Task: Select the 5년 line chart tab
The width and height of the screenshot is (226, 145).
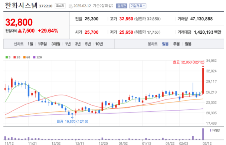Action: click(88, 44)
